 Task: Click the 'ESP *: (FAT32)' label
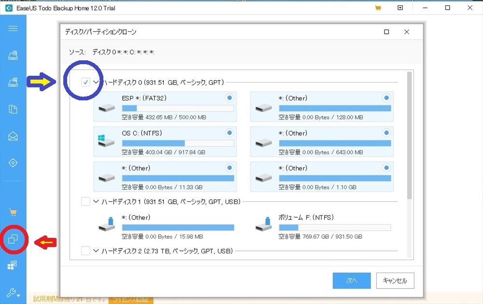tap(144, 98)
